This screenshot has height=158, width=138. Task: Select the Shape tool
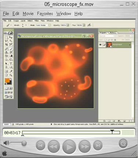coord(11,67)
